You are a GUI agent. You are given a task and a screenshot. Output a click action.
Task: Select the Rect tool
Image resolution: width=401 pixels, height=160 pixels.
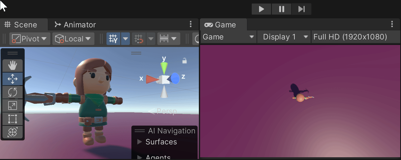pos(13,119)
